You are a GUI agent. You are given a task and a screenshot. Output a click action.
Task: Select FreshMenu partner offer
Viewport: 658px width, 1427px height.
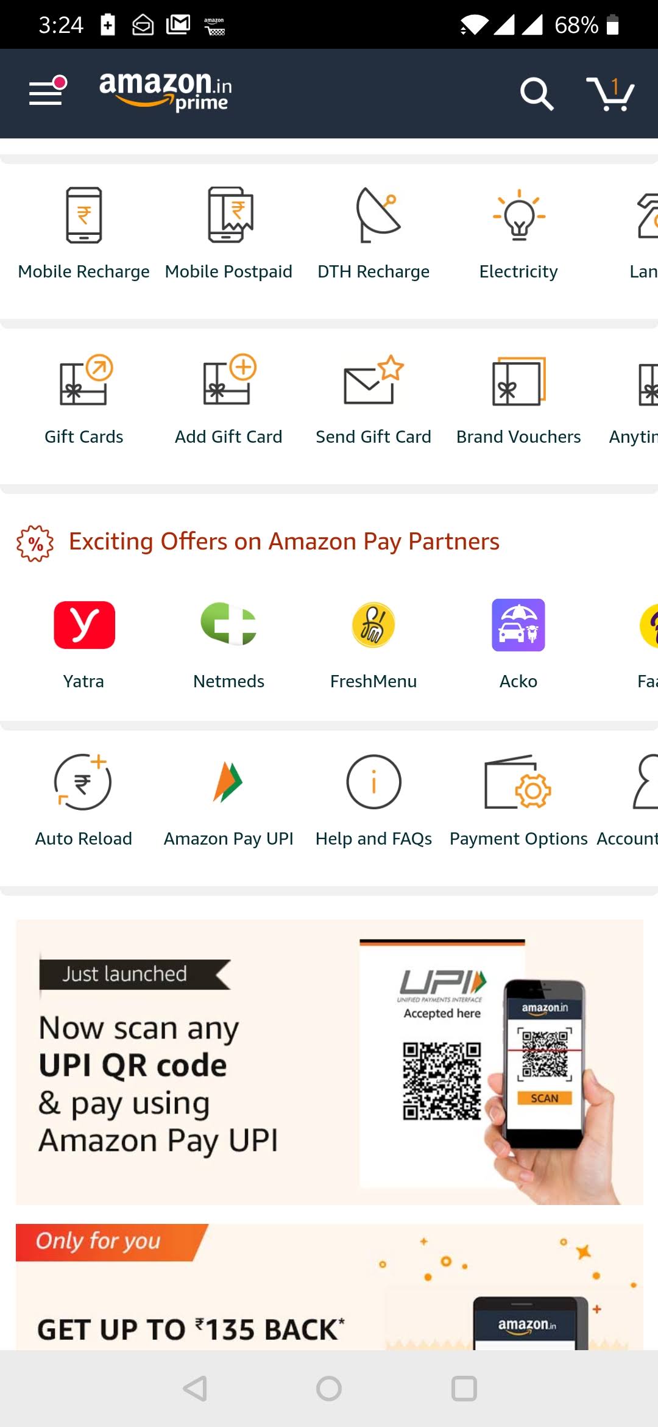tap(373, 625)
